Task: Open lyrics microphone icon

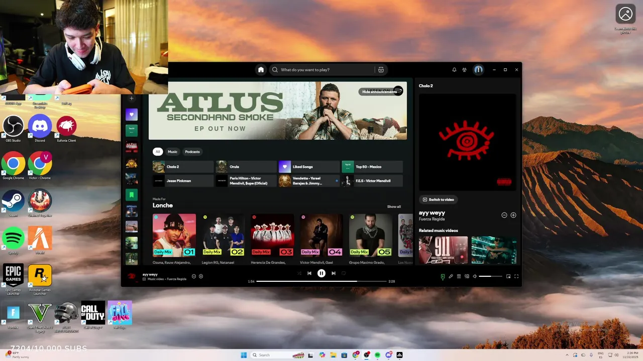Action: tap(451, 276)
